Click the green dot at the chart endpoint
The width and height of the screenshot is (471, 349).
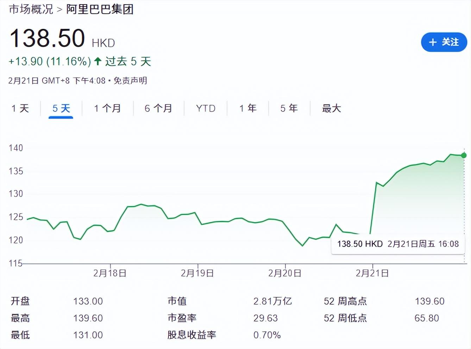464,156
